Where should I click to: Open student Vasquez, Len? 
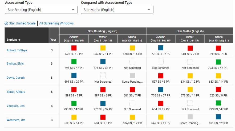pos(15,106)
